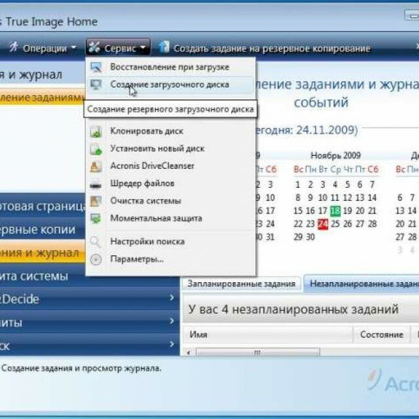Switch to Запланированные задания tab
The width and height of the screenshot is (419, 419).
pyautogui.click(x=242, y=283)
